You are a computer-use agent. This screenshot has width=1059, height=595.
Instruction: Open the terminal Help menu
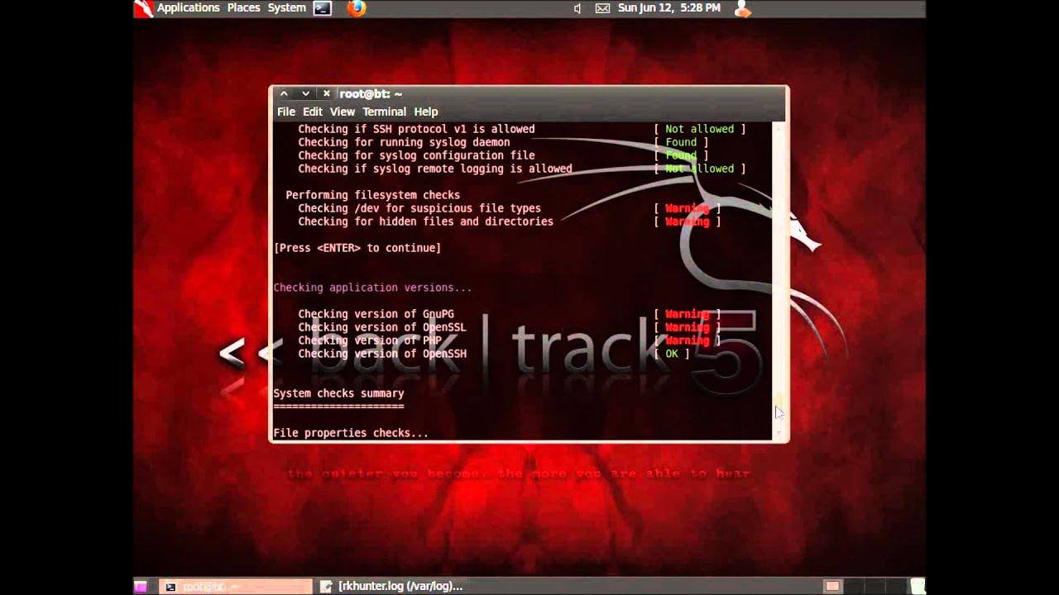[x=425, y=112]
